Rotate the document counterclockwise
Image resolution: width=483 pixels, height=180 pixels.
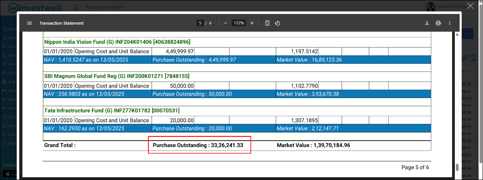(x=277, y=23)
